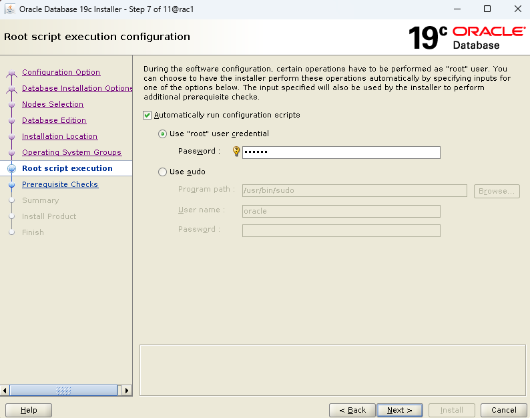The width and height of the screenshot is (530, 418).
Task: Select the Root script execution step
Action: tap(67, 168)
